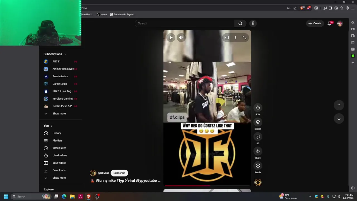
Task: Open YouTube notifications bell
Action: (329, 23)
